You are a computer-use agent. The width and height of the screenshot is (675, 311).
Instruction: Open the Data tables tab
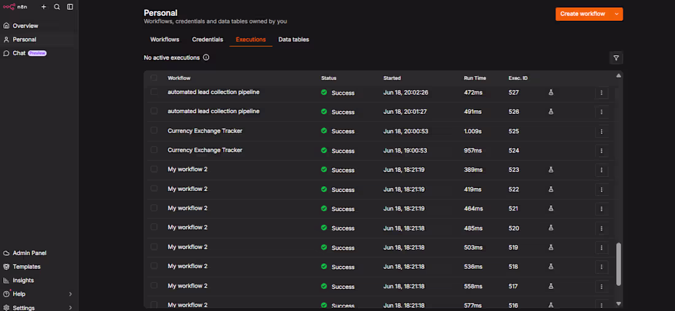(293, 40)
